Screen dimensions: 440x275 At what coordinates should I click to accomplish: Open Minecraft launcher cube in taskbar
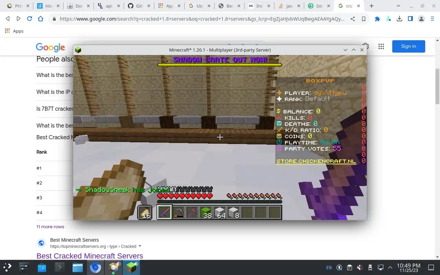click(114, 267)
